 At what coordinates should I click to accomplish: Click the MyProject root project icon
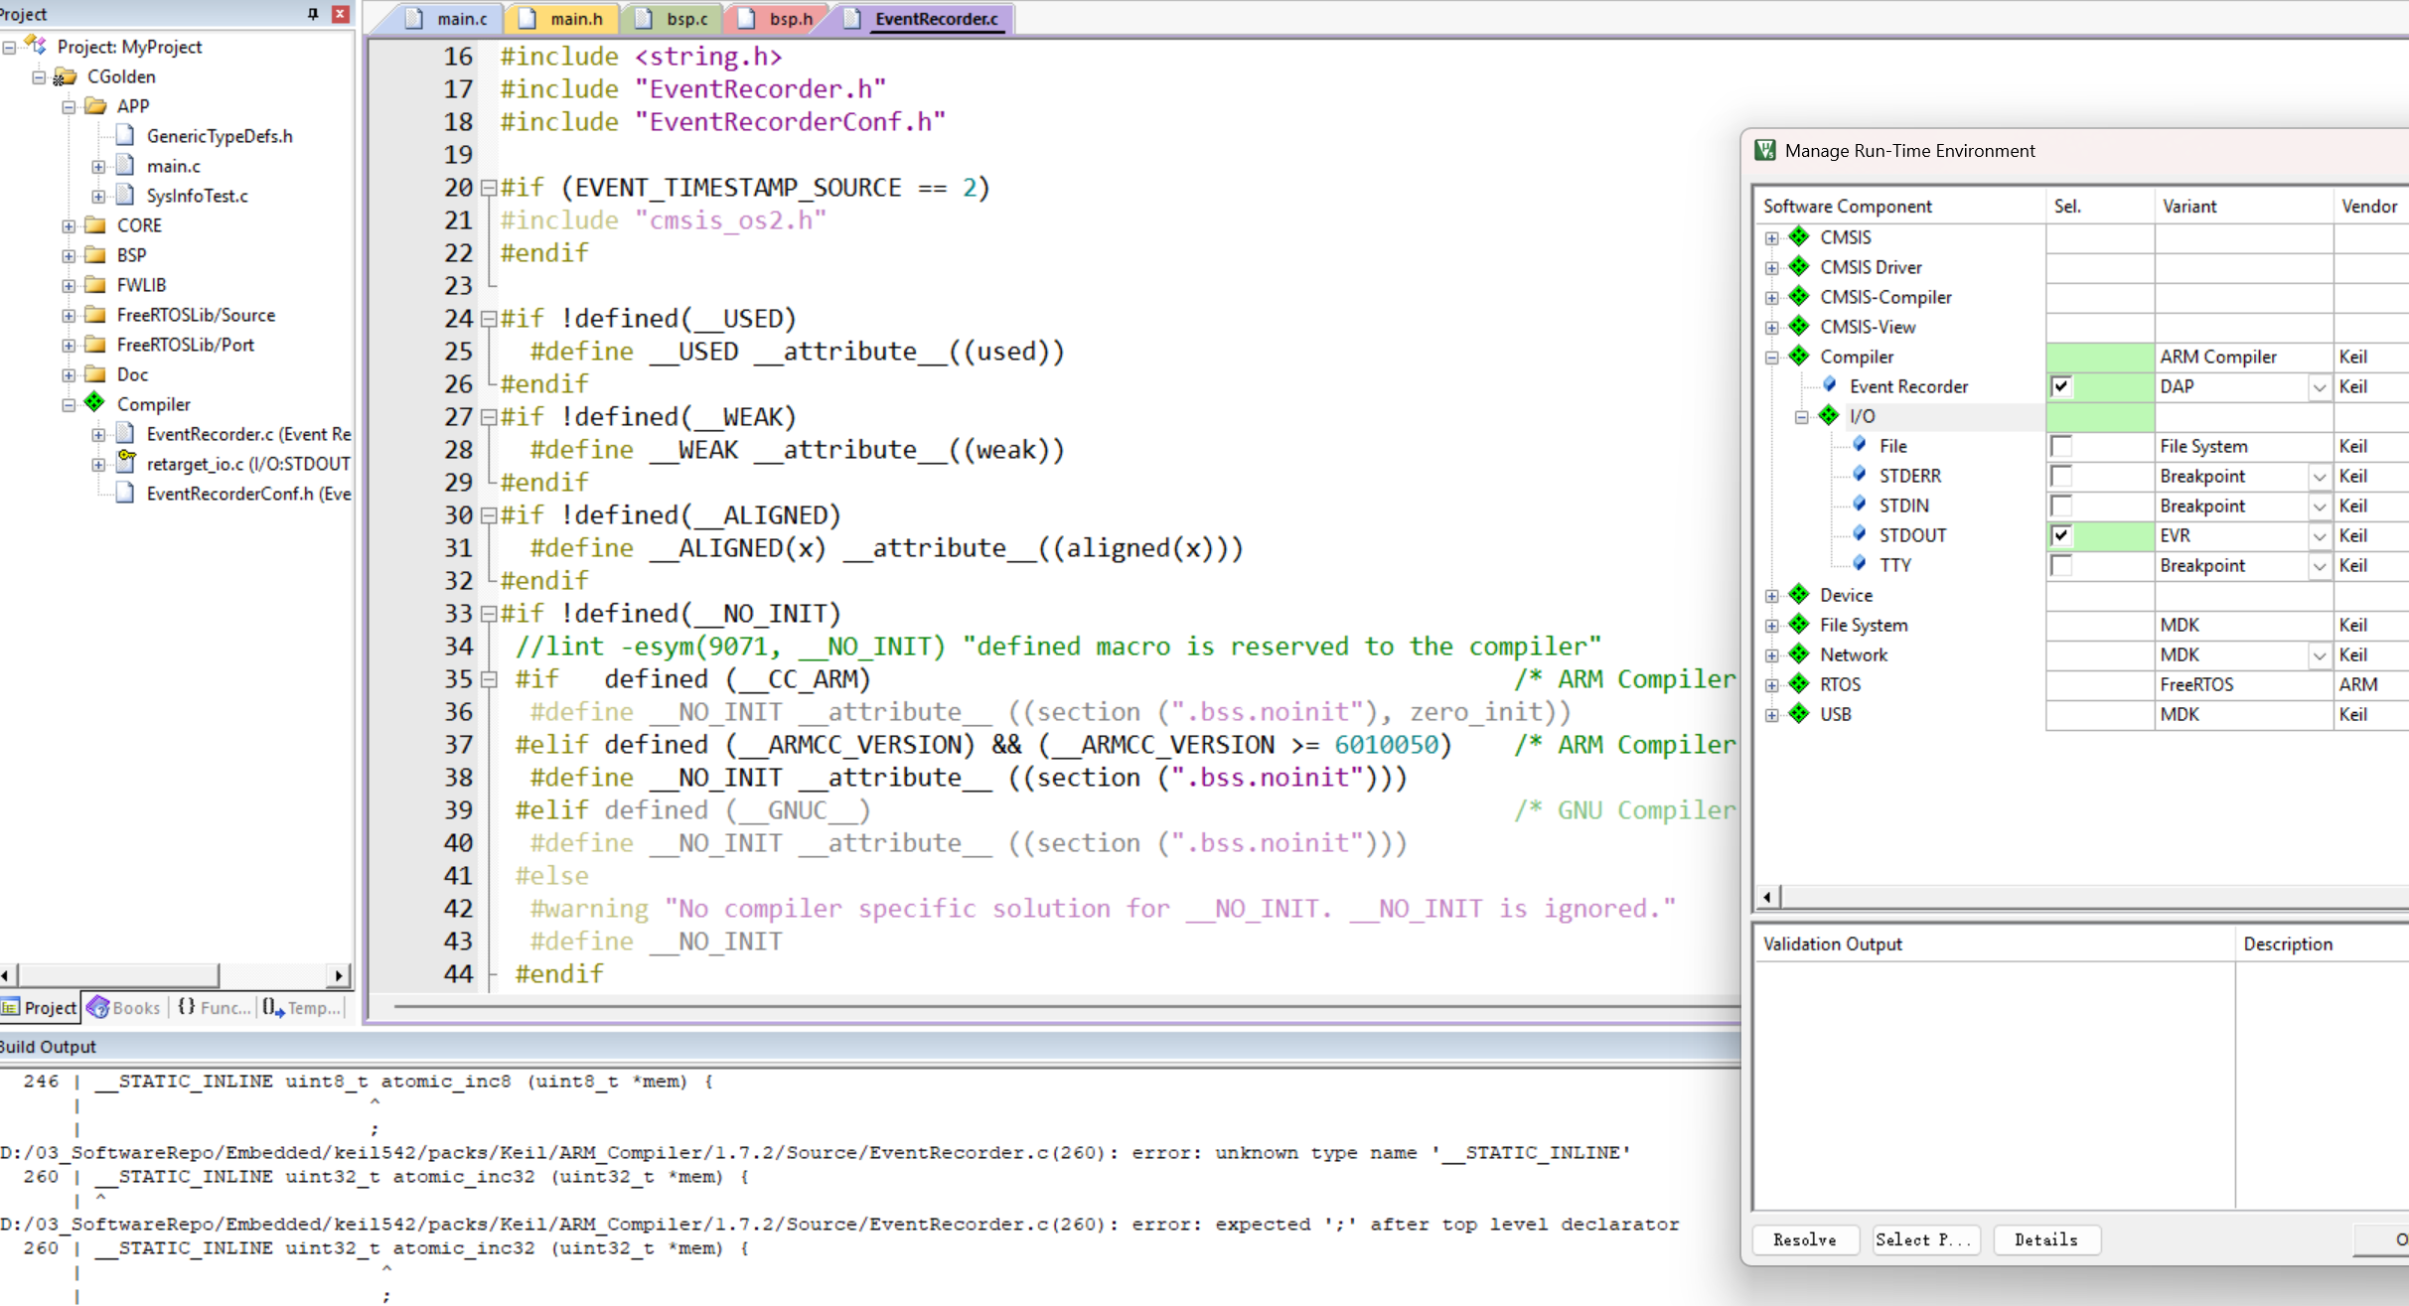(36, 46)
